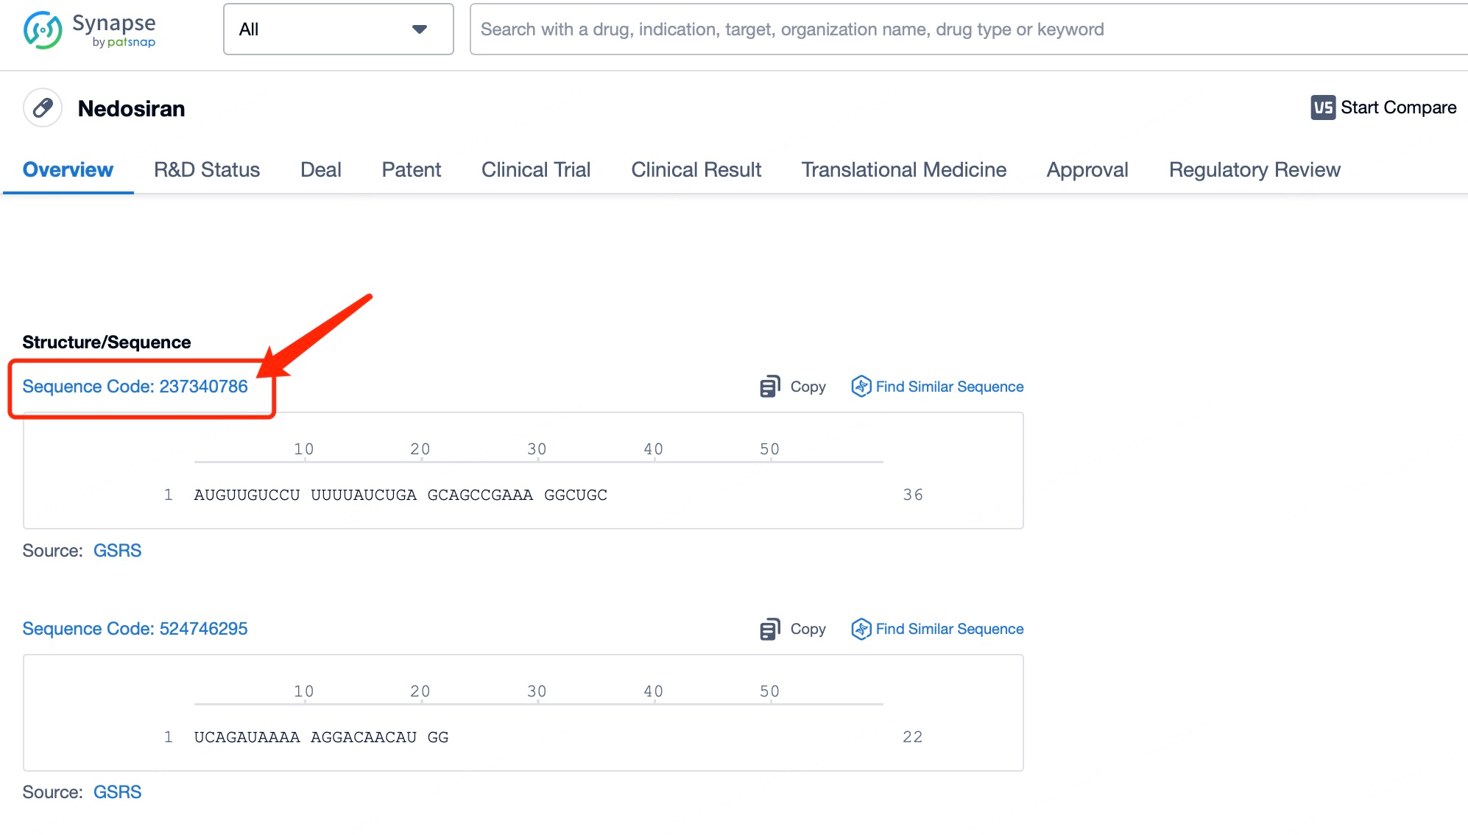The image size is (1468, 835).
Task: Click the Nedosiran drug pill icon
Action: point(43,108)
